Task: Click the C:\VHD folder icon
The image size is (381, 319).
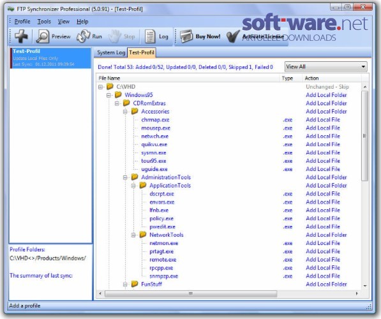Action: (x=110, y=86)
